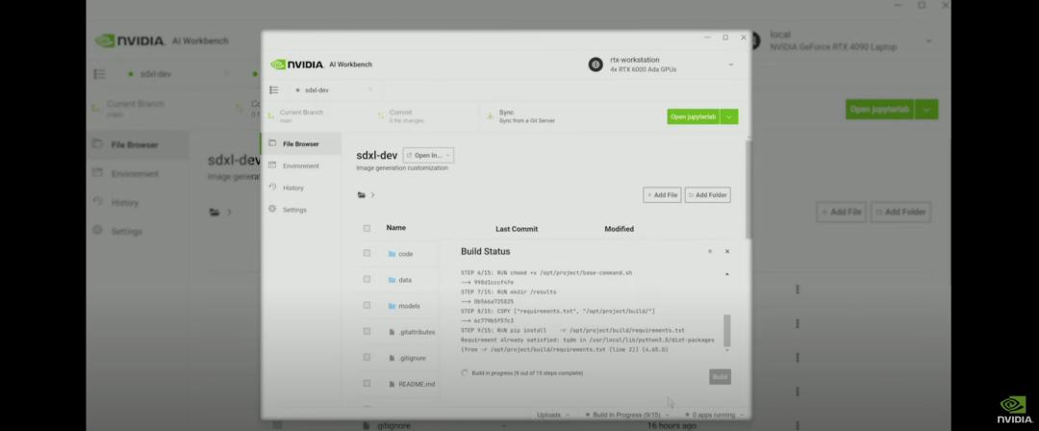Expand arrow beside Open jupyterlab in background
The image size is (1039, 431).
point(927,110)
